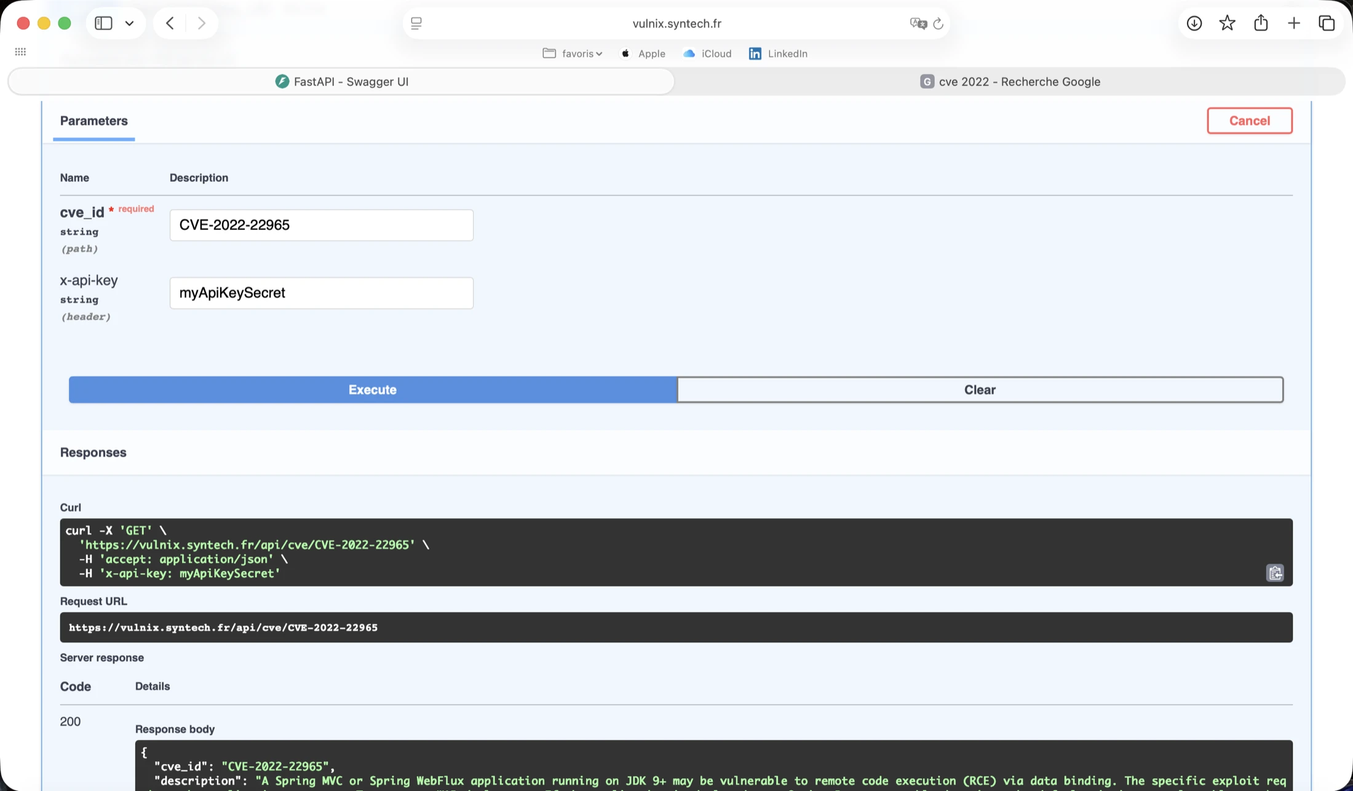Viewport: 1353px width, 791px height.
Task: Switch to FastAPI - Swagger UI tab
Action: 341,82
